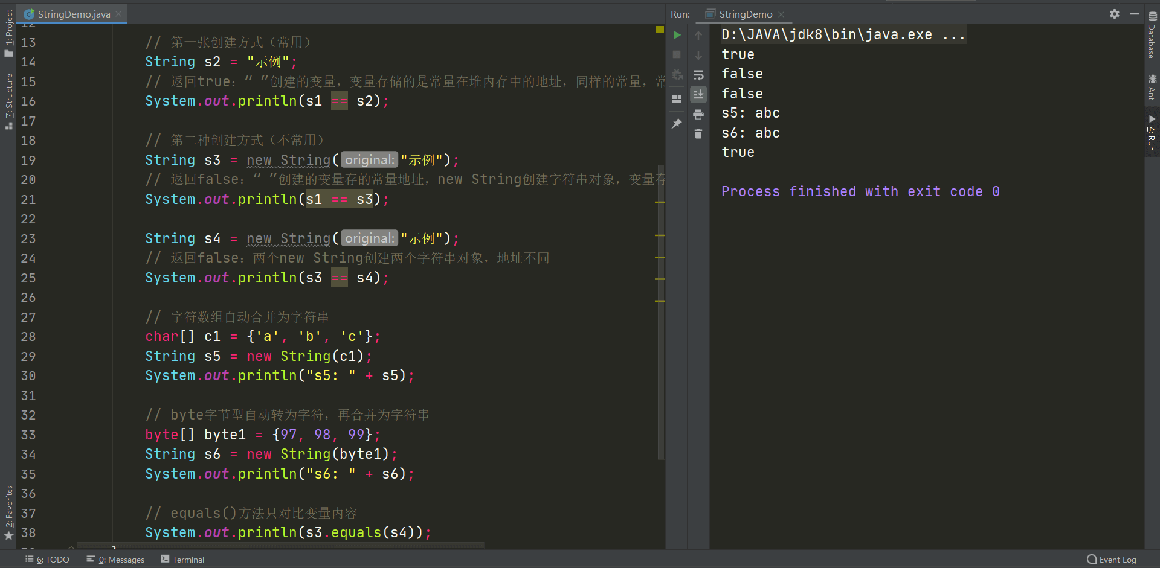The image size is (1160, 568).
Task: Click line number 21 in the gutter
Action: 28,200
